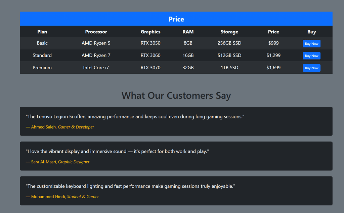344x213 pixels.
Task: Select the Intel Core i7 processor cell
Action: (x=96, y=68)
